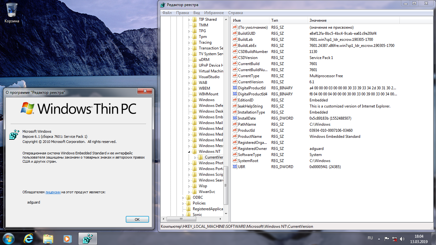Click OK in the About dialog
Screen dimensions: 436x245
point(137,219)
